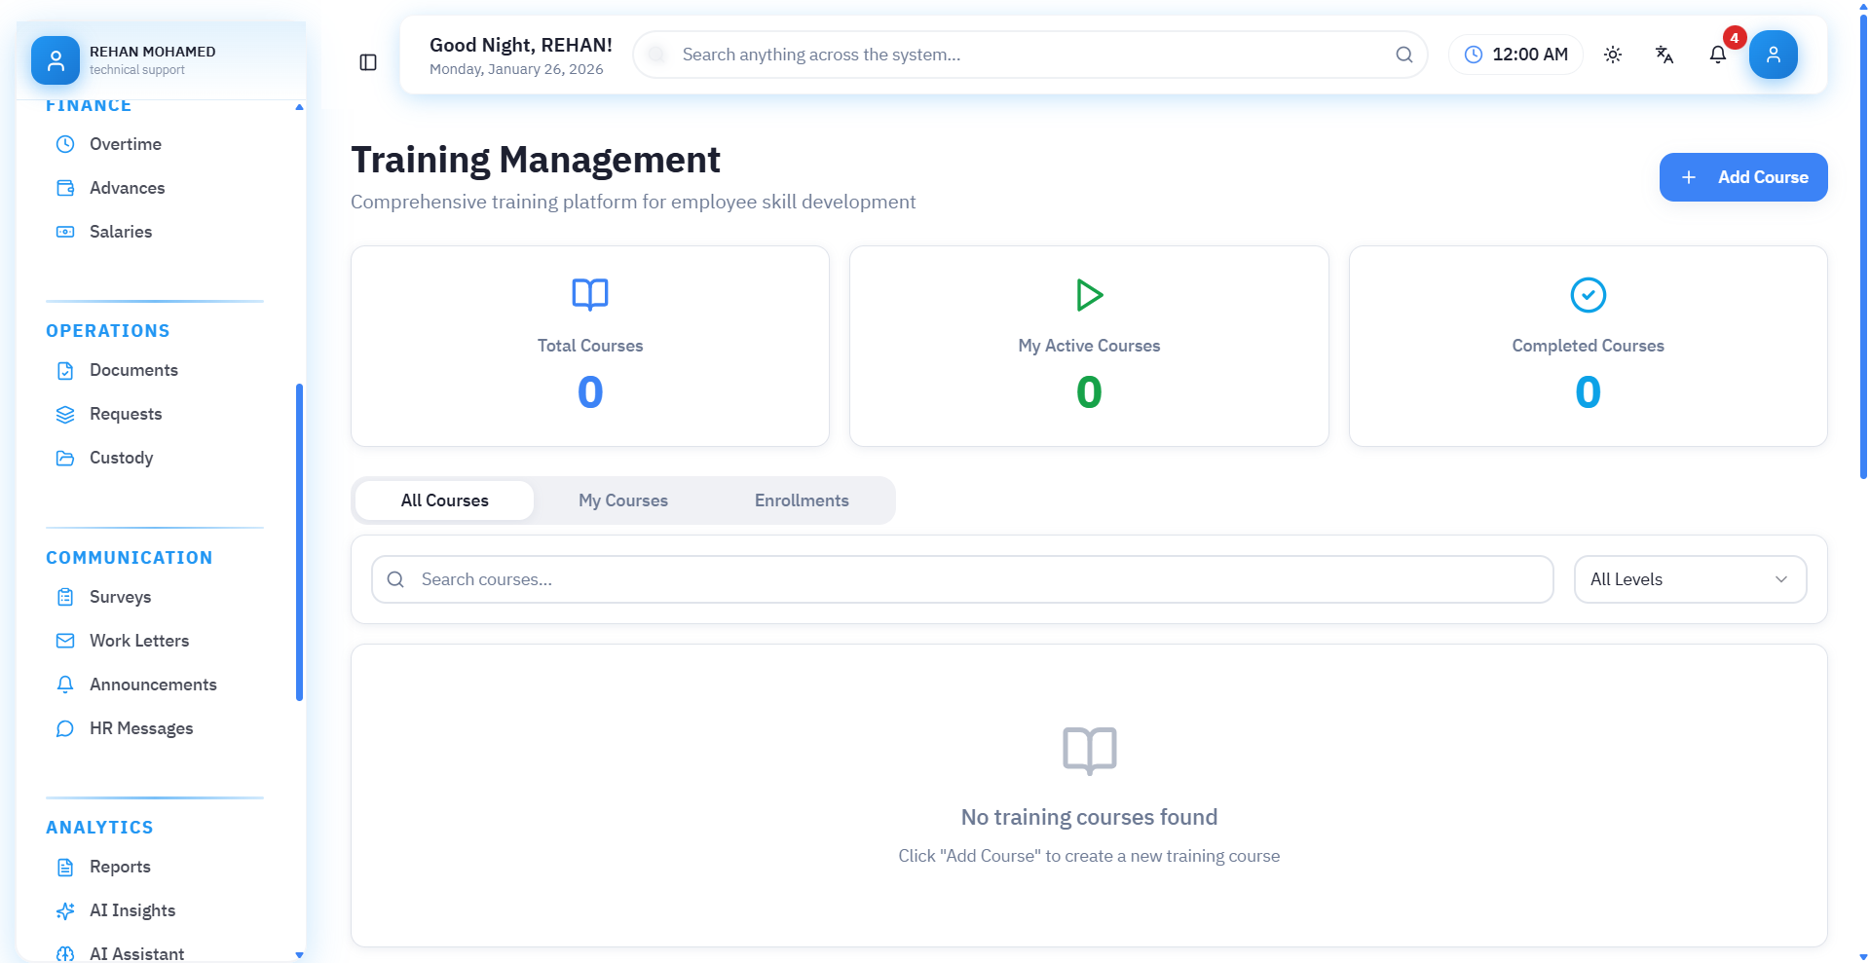
Task: Toggle light/dark theme sun icon
Action: tap(1613, 55)
